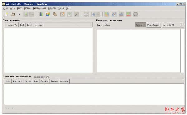Minimize the HomeBank window
The width and height of the screenshot is (187, 115).
177,4
